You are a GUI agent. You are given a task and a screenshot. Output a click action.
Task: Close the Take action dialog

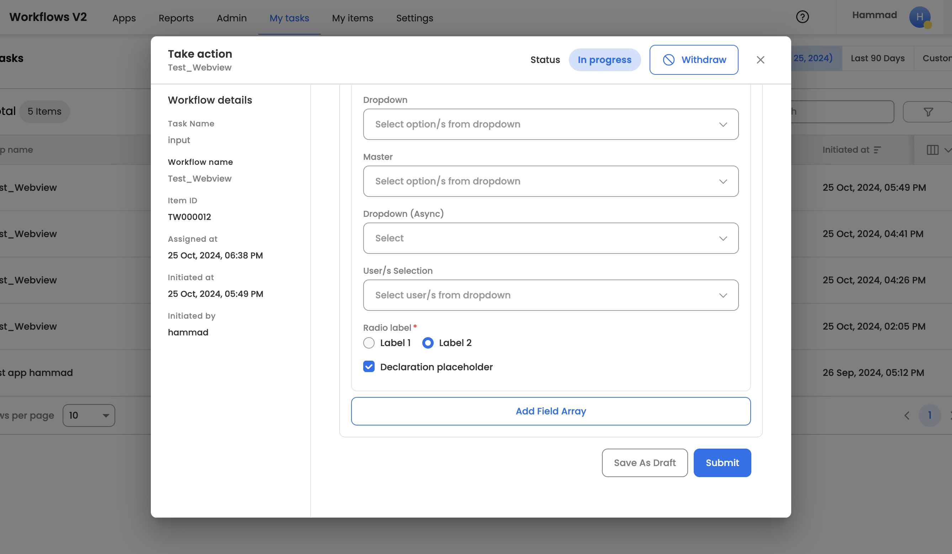760,60
